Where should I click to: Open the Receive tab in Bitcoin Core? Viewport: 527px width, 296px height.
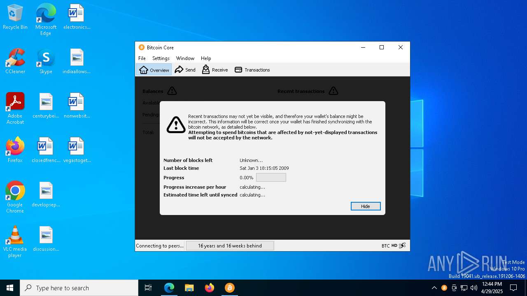[215, 70]
